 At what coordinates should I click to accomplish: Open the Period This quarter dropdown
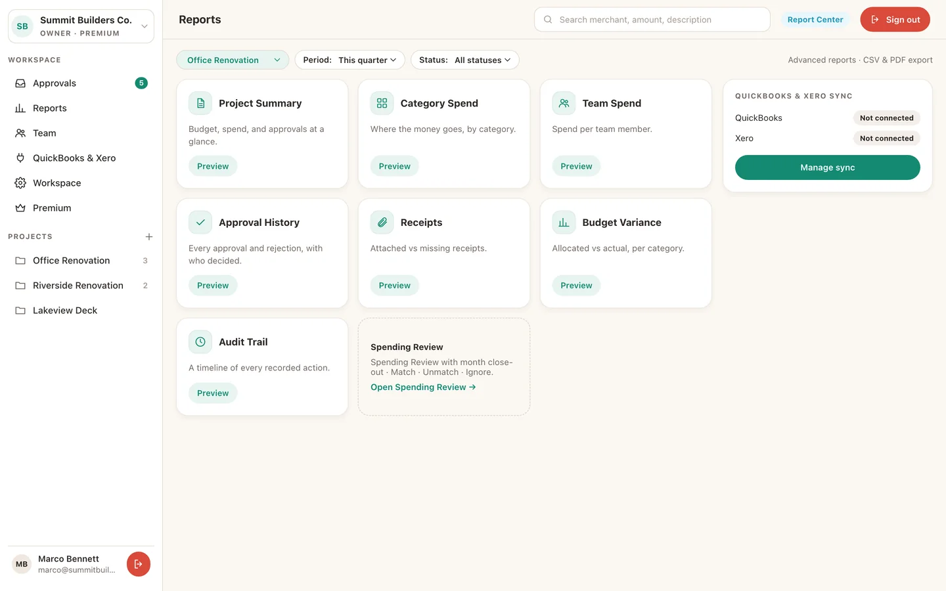point(349,60)
